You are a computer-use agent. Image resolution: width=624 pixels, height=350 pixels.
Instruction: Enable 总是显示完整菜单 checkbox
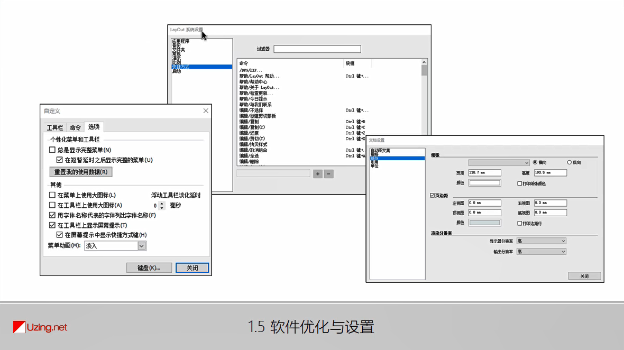(x=52, y=149)
